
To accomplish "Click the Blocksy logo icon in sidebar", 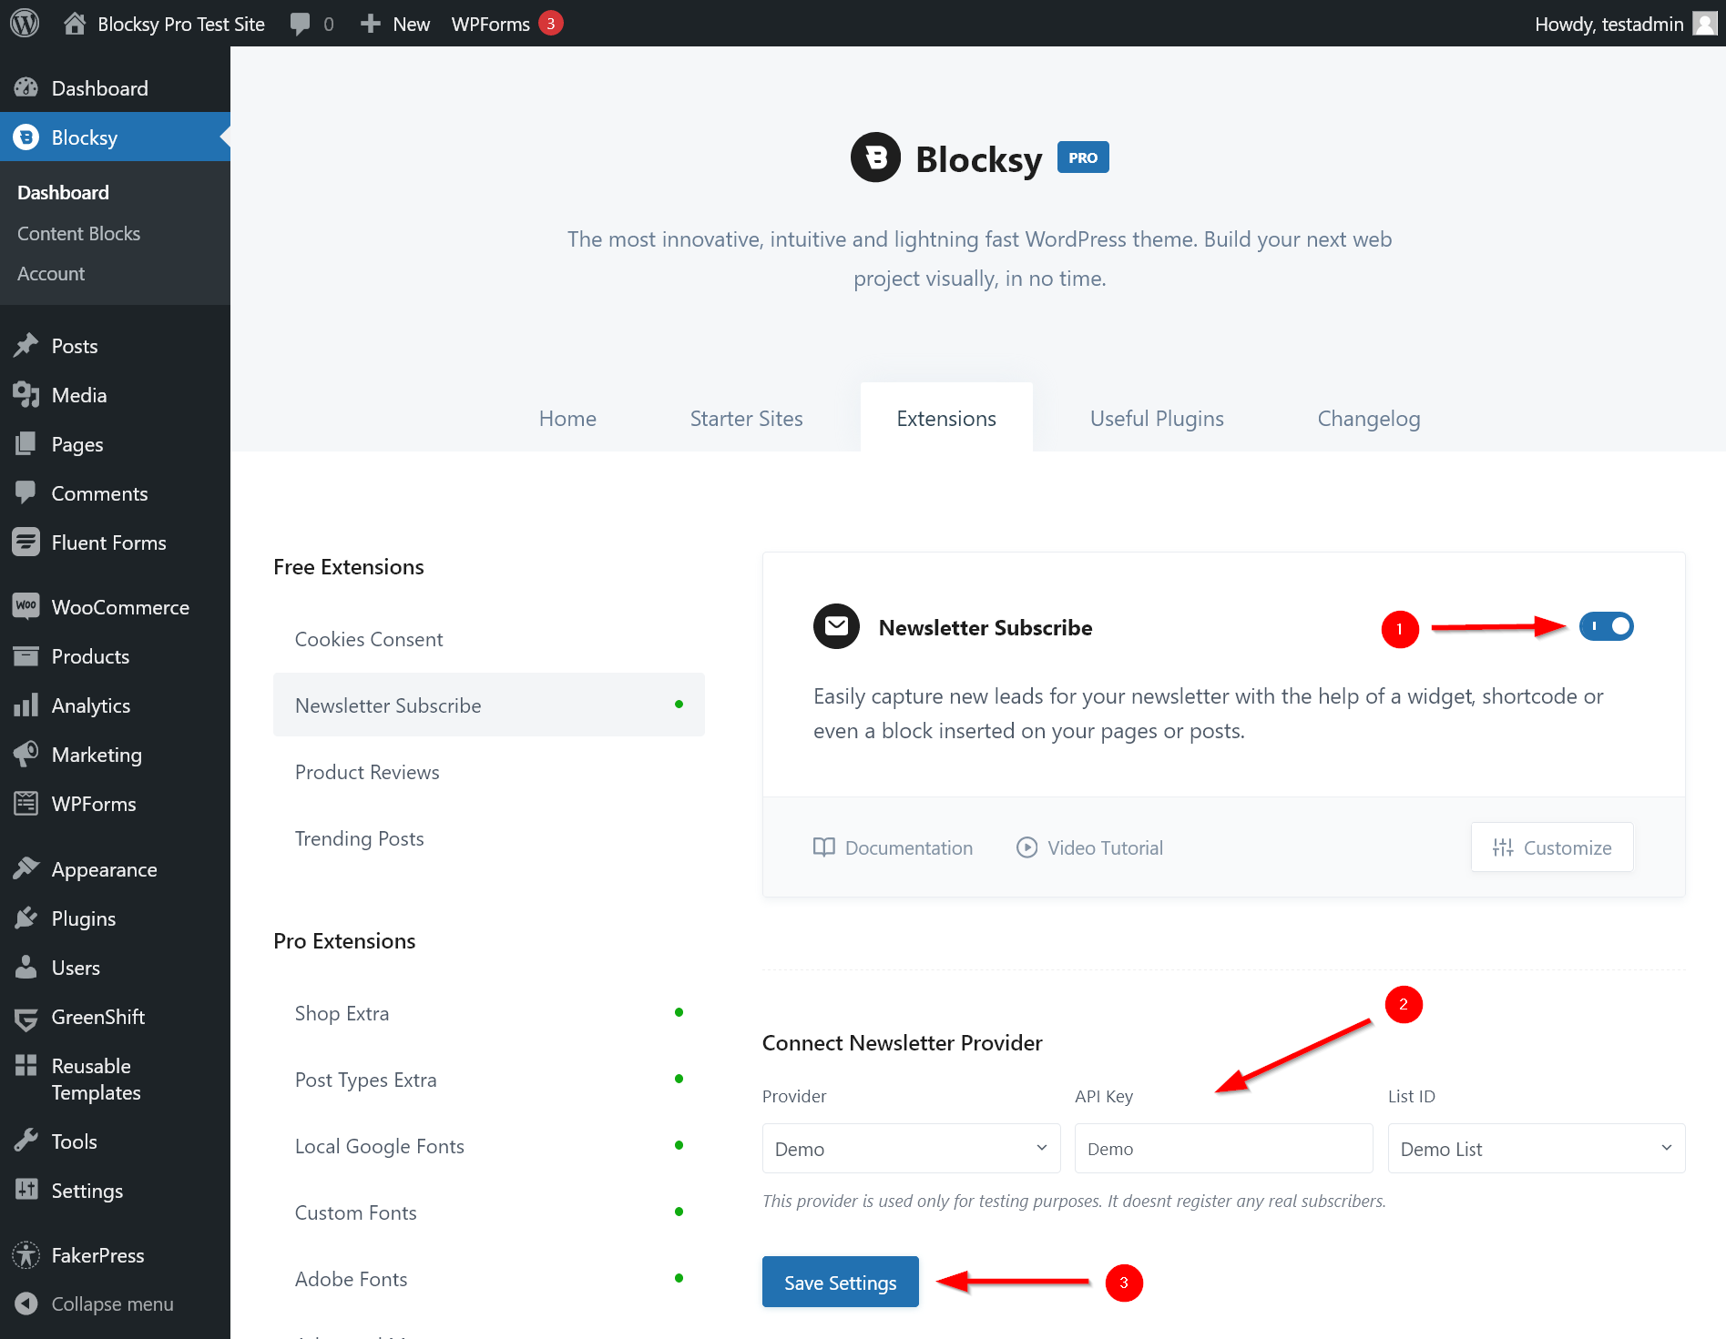I will pos(26,137).
